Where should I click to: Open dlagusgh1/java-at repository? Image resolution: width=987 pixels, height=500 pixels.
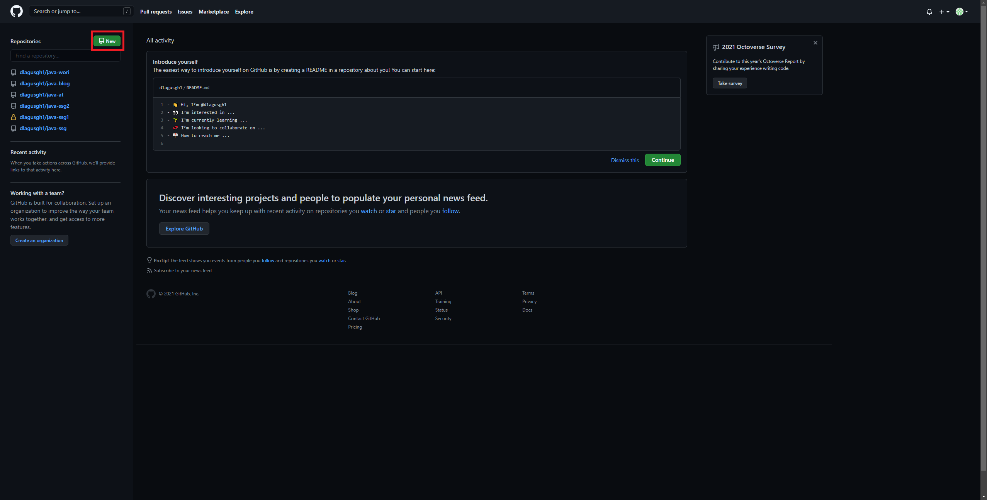41,95
